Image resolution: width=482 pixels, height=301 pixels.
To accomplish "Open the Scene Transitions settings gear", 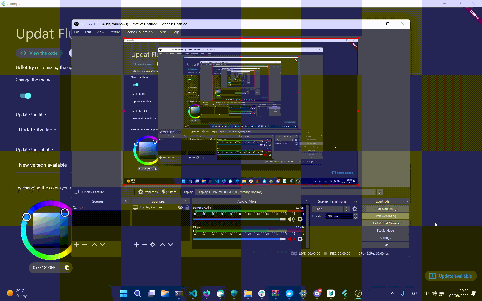I will click(355, 208).
